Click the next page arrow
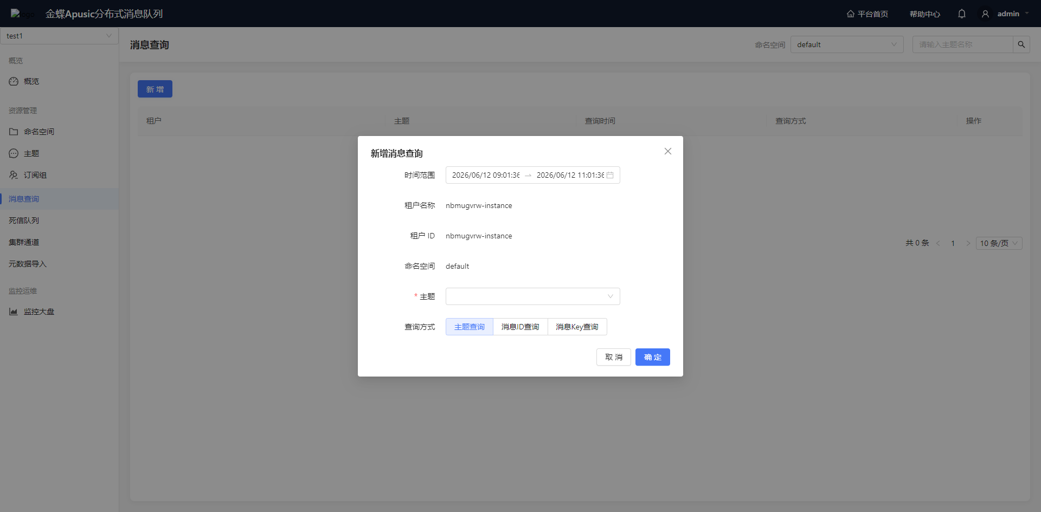The height and width of the screenshot is (512, 1041). tap(968, 243)
